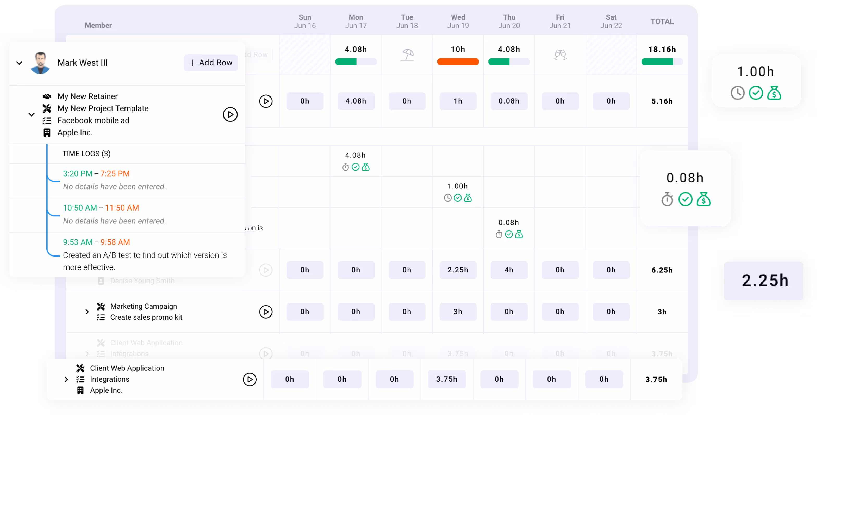Image resolution: width=847 pixels, height=511 pixels.
Task: Start timer on Client Web Application Integrations row
Action: click(250, 379)
